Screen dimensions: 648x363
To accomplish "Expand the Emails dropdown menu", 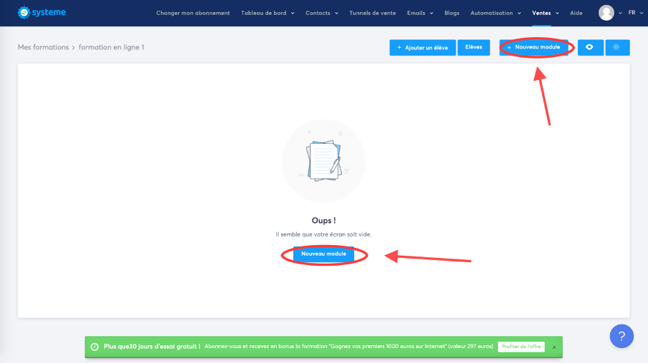I will (420, 13).
